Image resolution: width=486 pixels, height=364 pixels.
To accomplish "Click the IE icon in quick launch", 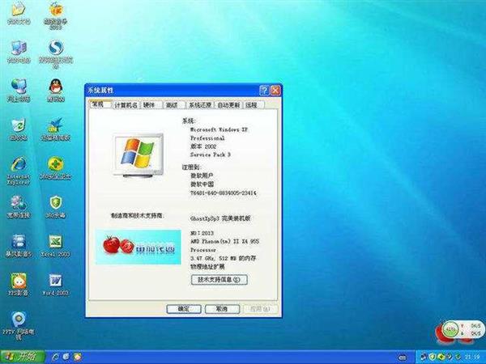I will tap(55, 357).
